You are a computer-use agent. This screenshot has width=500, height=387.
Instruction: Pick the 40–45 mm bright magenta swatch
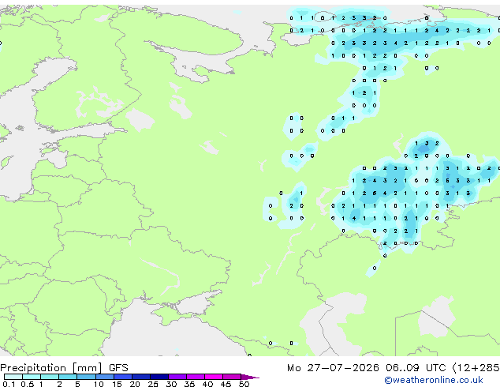pos(214,377)
